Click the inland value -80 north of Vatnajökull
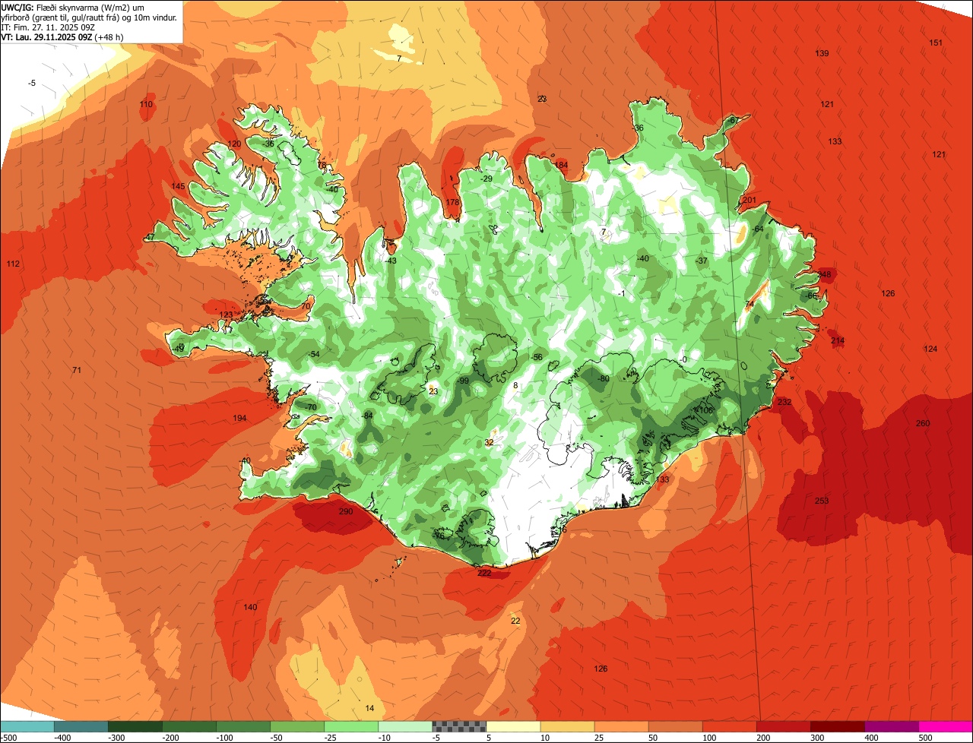The height and width of the screenshot is (743, 973). [604, 378]
